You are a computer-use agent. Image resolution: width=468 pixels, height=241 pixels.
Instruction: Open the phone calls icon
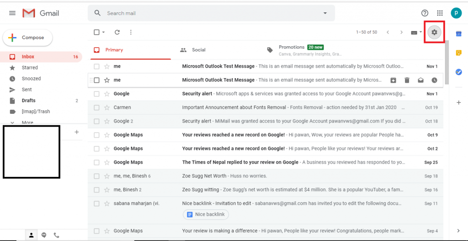coord(56,235)
